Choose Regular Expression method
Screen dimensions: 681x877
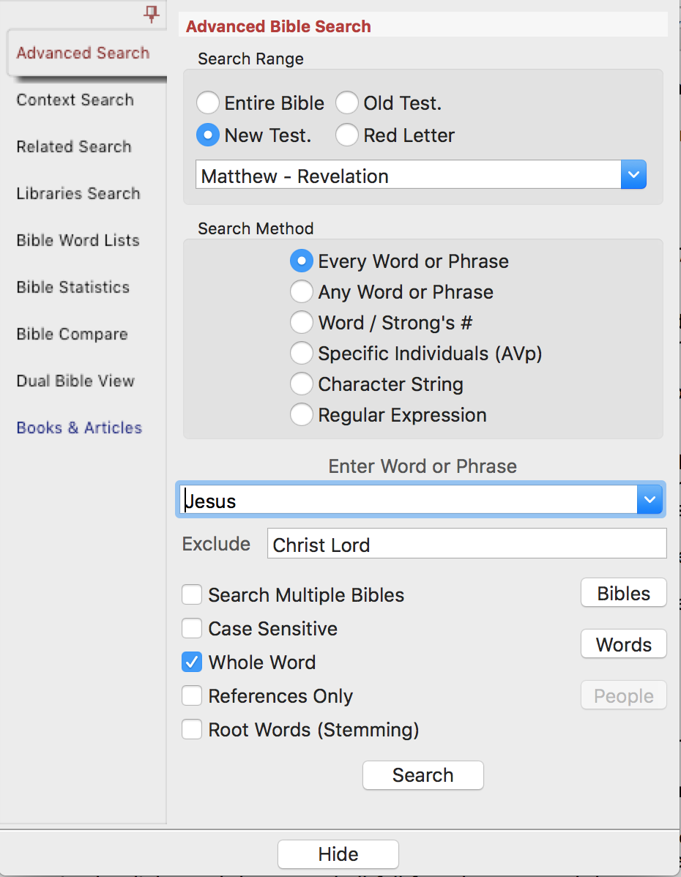point(302,415)
